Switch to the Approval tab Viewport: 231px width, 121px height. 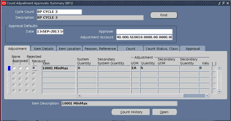click(x=193, y=49)
